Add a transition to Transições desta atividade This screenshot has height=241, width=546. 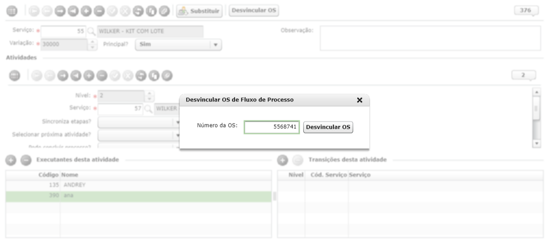coord(283,160)
